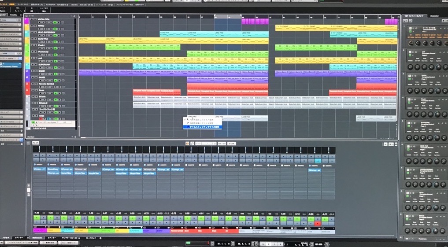Mute the first MixConsole channel VOCALOID4

tap(36, 156)
